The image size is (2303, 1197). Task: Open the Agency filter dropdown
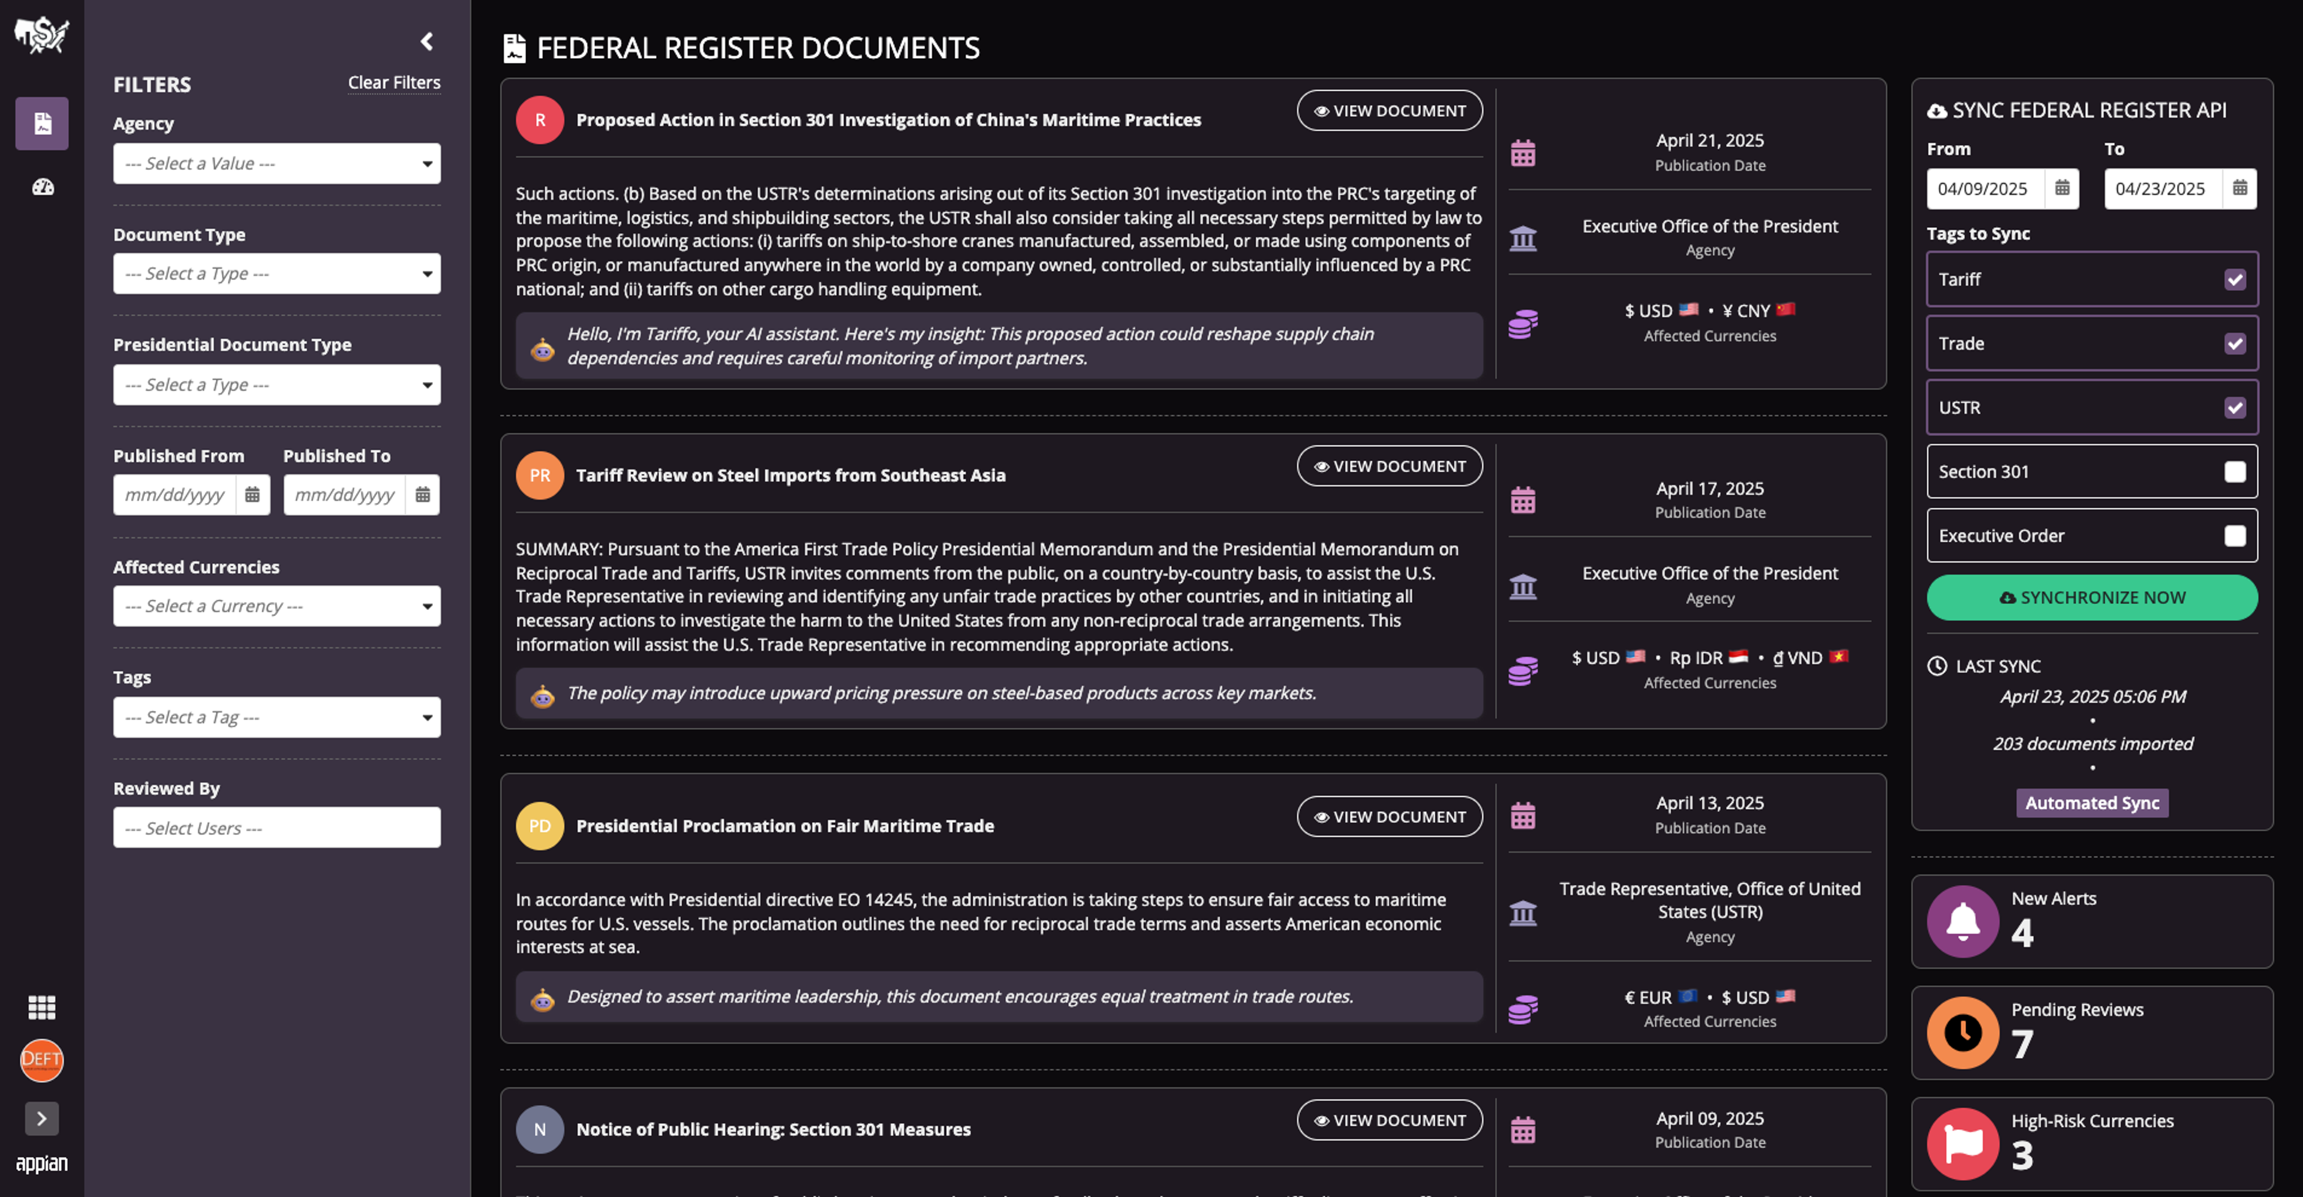click(277, 164)
